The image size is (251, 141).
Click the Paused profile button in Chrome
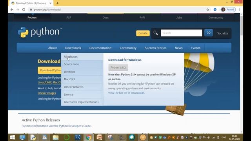click(x=228, y=9)
